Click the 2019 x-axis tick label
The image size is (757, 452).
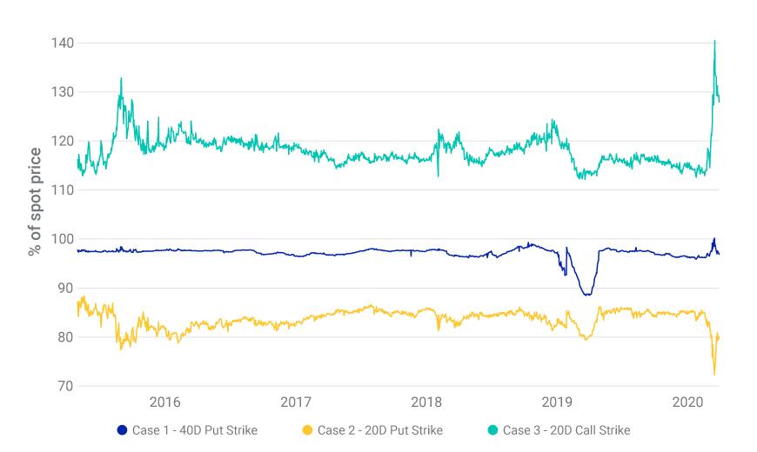tap(557, 402)
